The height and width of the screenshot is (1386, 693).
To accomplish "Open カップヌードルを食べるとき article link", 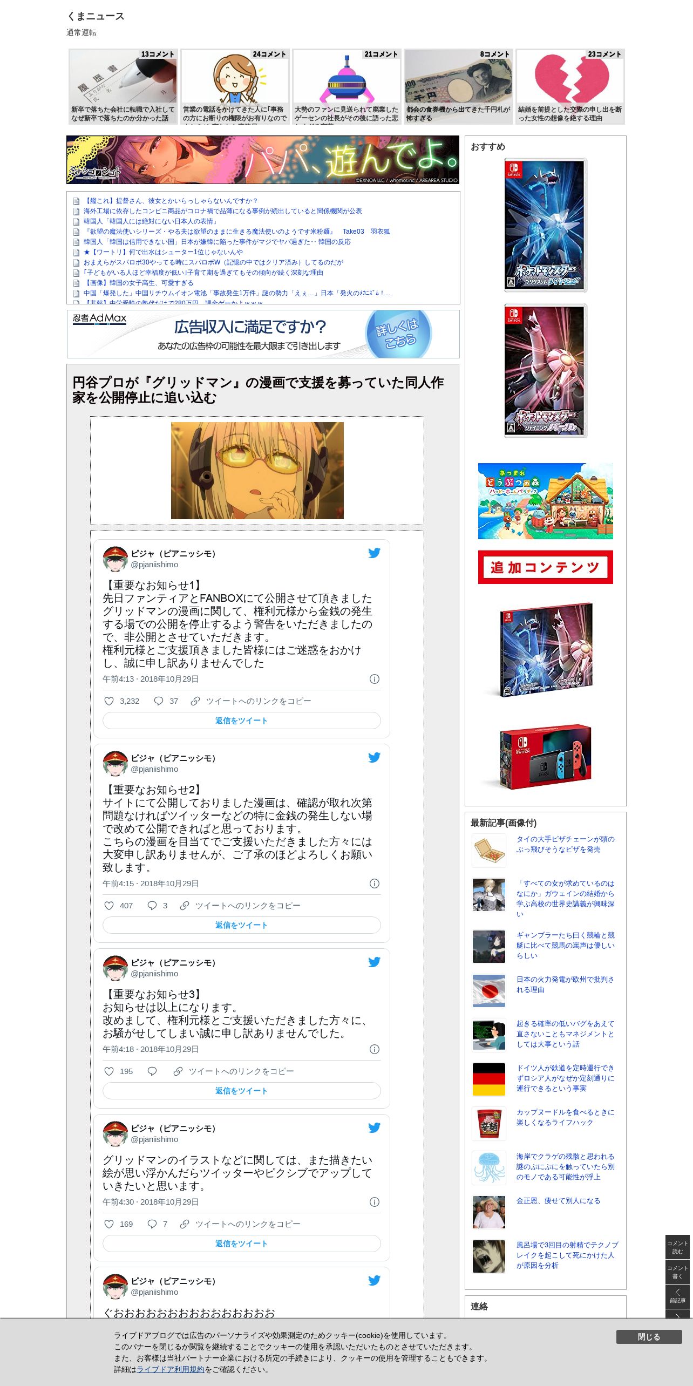I will 565,1117.
